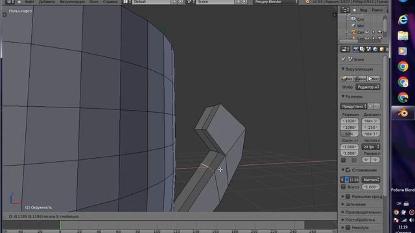The image size is (415, 233).
Task: Click the scene browse icon by Scene field
Action: tap(190, 2)
